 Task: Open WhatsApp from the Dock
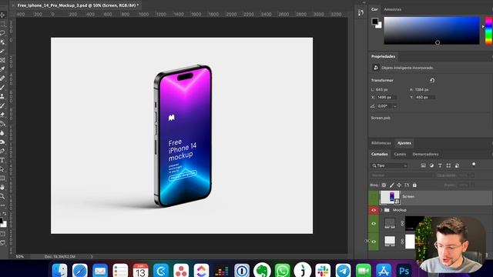click(283, 270)
